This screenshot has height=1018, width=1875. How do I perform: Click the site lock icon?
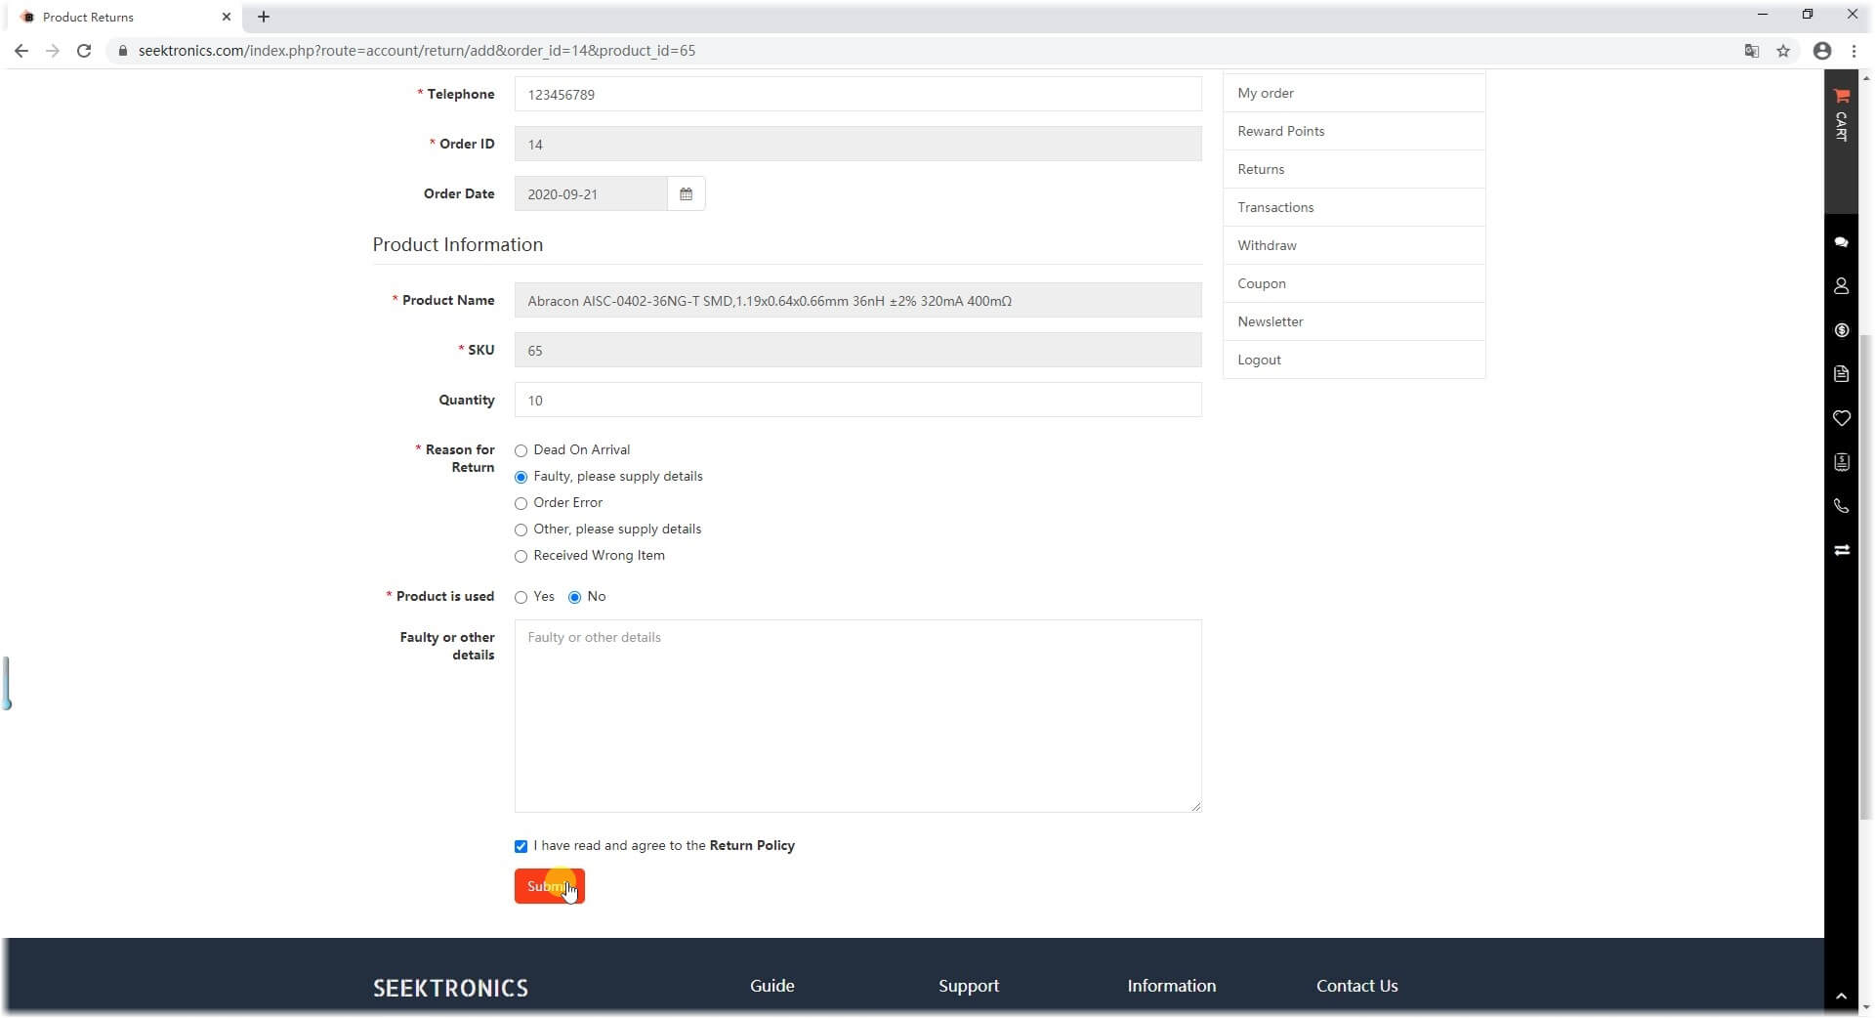click(123, 51)
